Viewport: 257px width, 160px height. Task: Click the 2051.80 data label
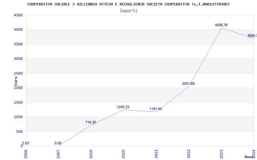[x=188, y=84]
